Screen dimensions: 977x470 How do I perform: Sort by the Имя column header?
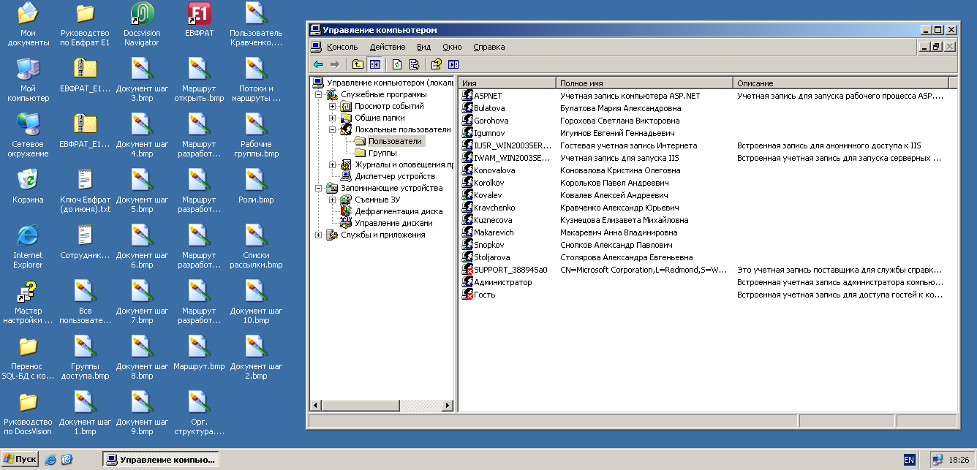coord(508,83)
